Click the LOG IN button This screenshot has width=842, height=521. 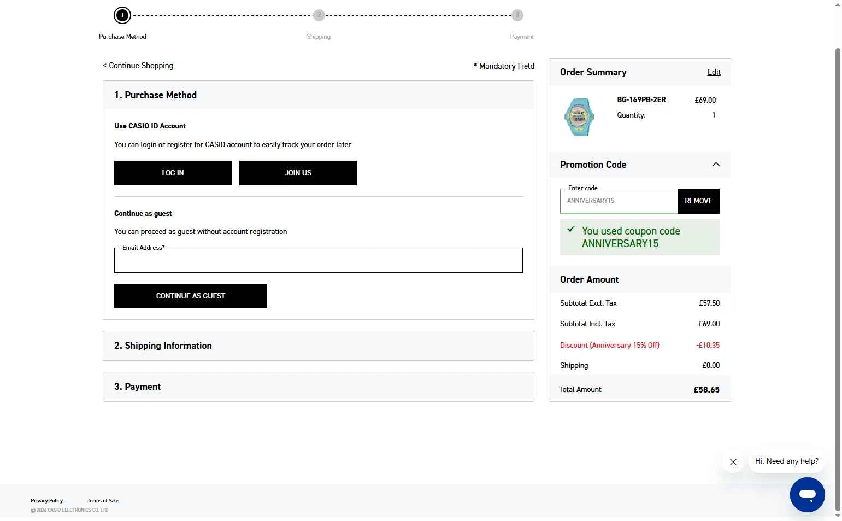pos(173,173)
